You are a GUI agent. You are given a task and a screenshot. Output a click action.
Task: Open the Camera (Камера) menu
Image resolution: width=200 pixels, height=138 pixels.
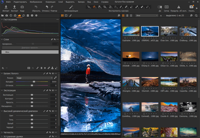point(81,2)
